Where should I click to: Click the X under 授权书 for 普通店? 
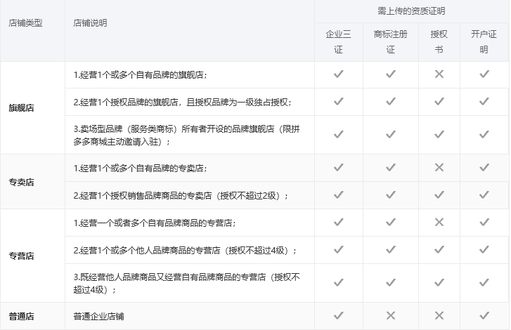(439, 315)
